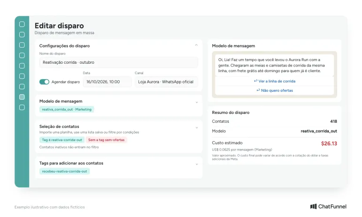Click the Sem a tag sem-ofertas chip
362x217 pixels.
coord(106,140)
